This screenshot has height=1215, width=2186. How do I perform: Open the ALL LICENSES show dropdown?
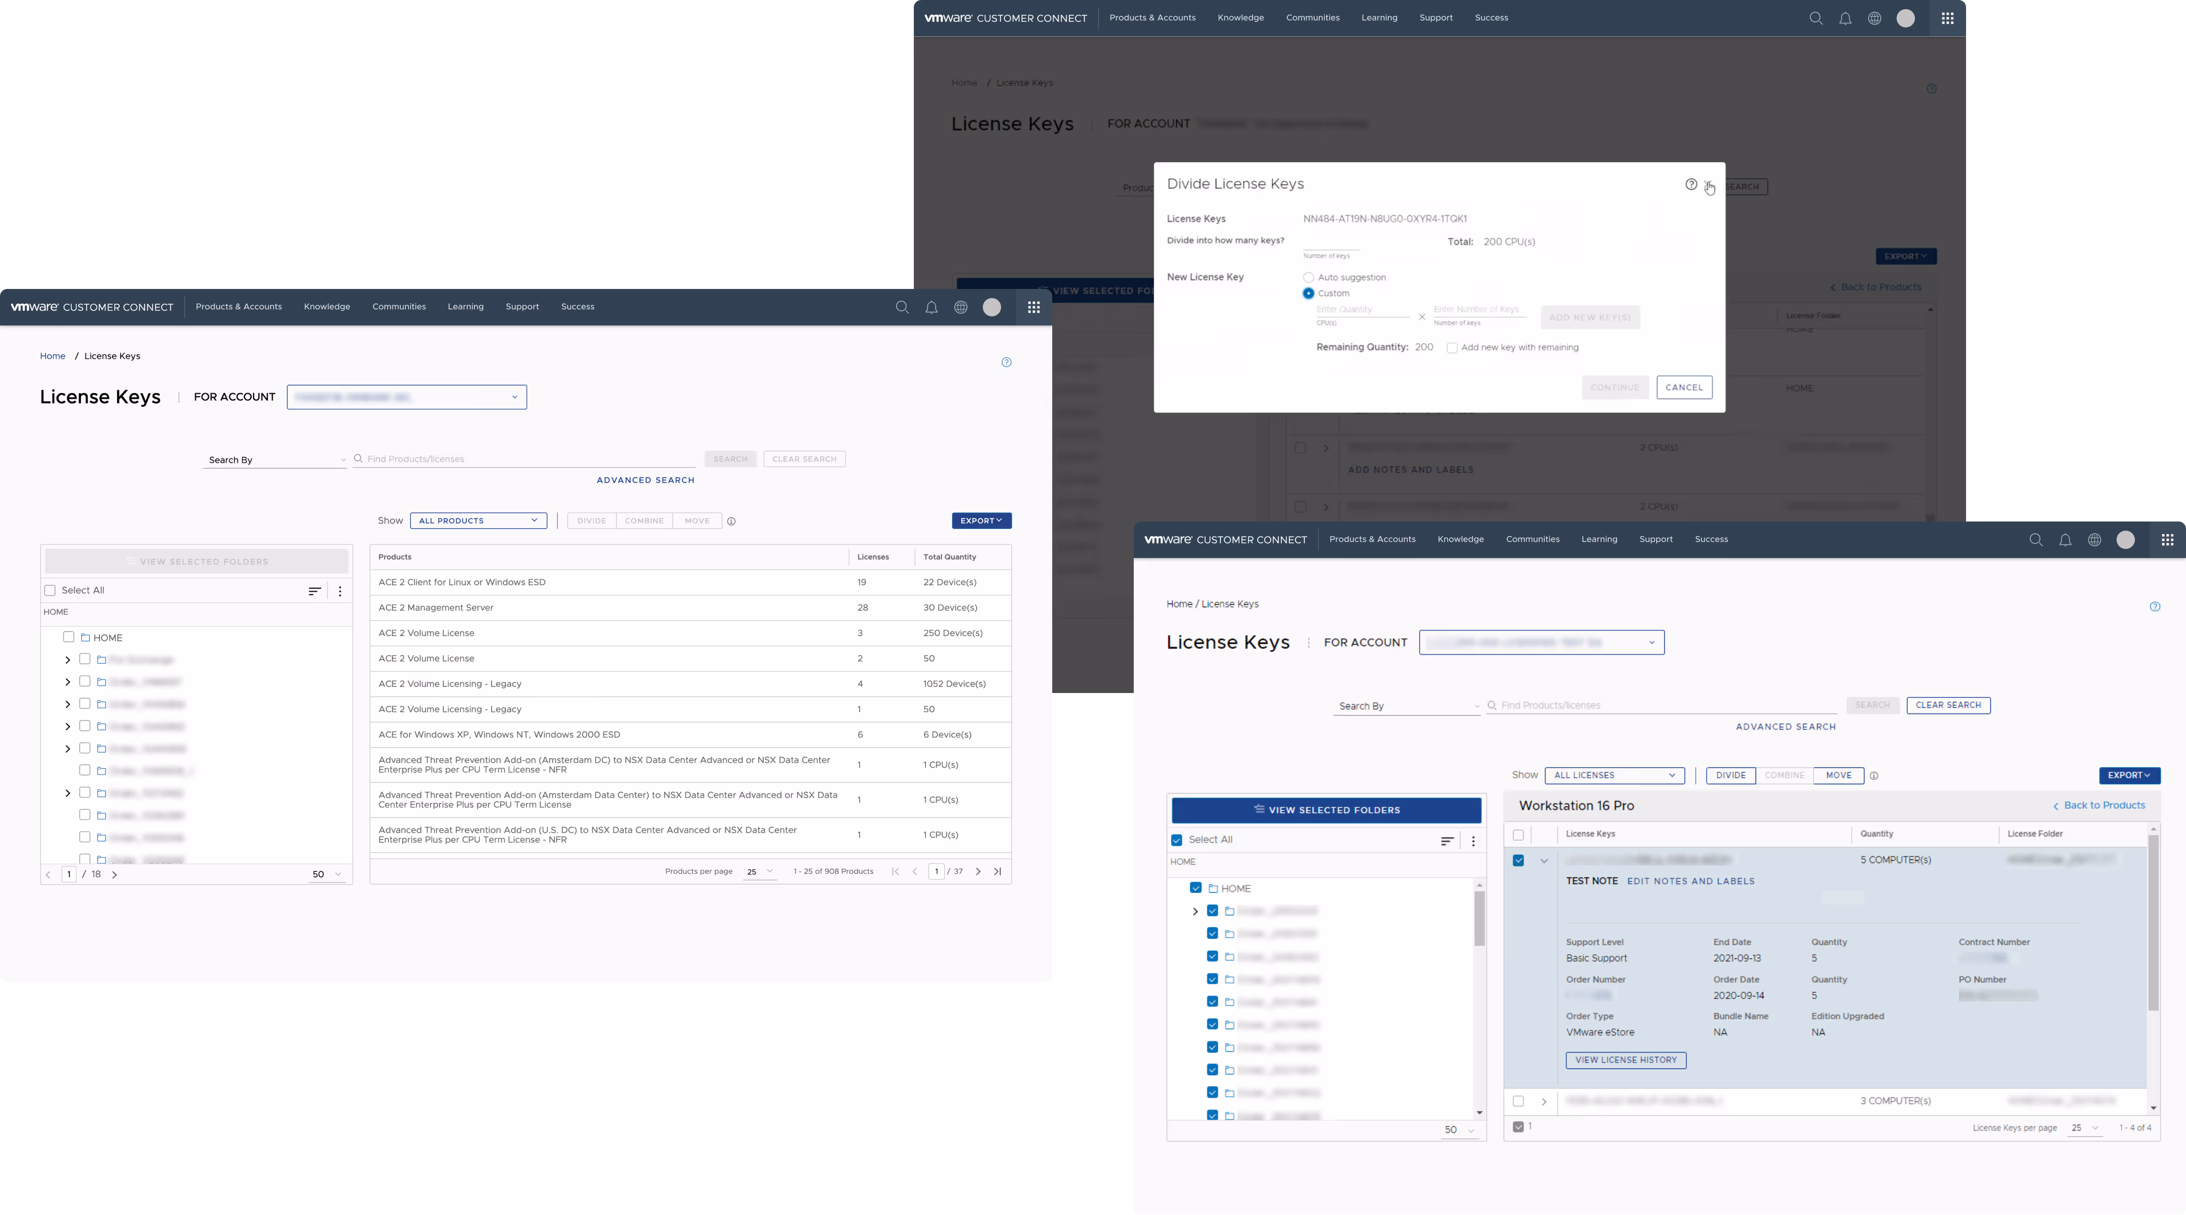click(1614, 776)
